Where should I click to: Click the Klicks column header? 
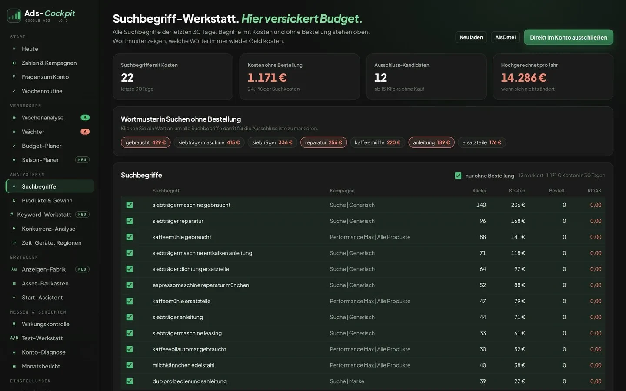(479, 191)
